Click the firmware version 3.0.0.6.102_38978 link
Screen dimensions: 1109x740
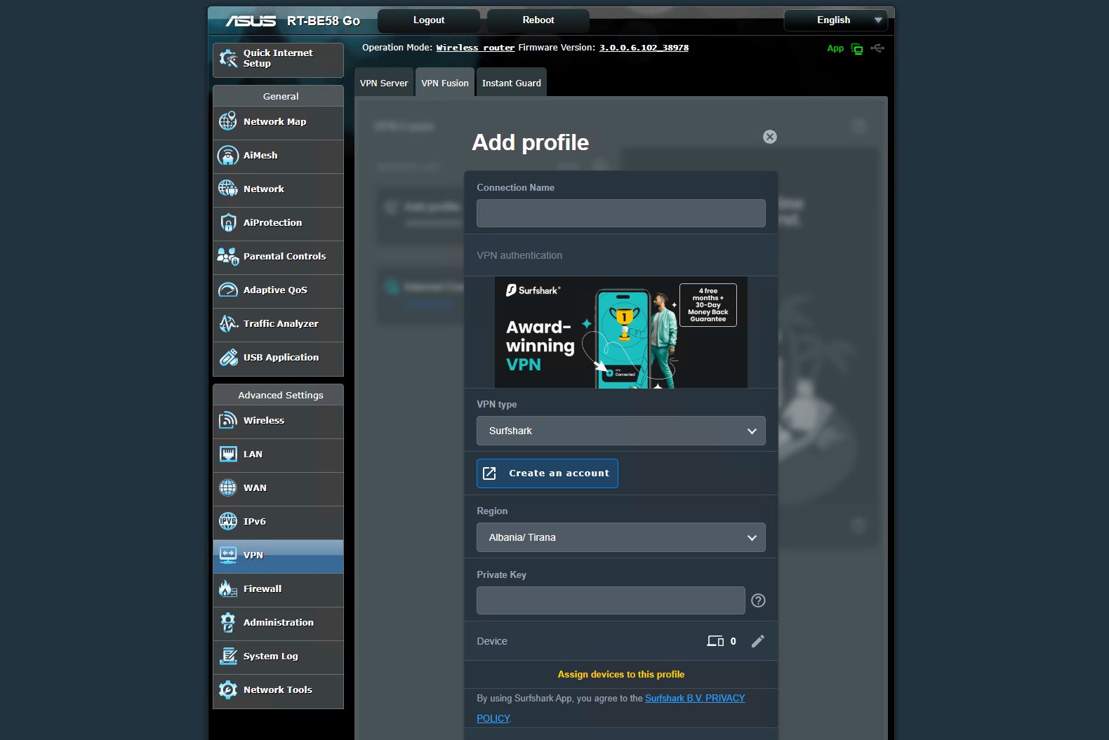click(x=644, y=48)
